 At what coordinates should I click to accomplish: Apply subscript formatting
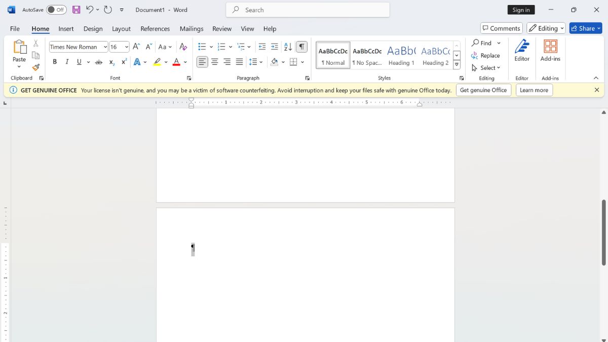(111, 62)
